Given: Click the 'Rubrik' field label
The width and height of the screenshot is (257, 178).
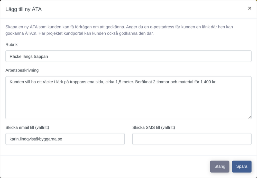Looking at the screenshot, I should [x=12, y=44].
